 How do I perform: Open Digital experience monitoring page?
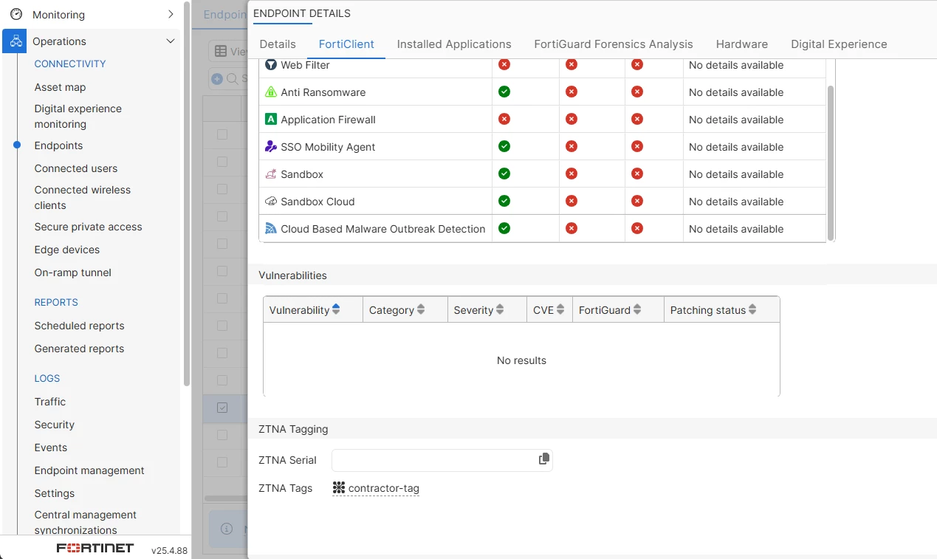(78, 116)
